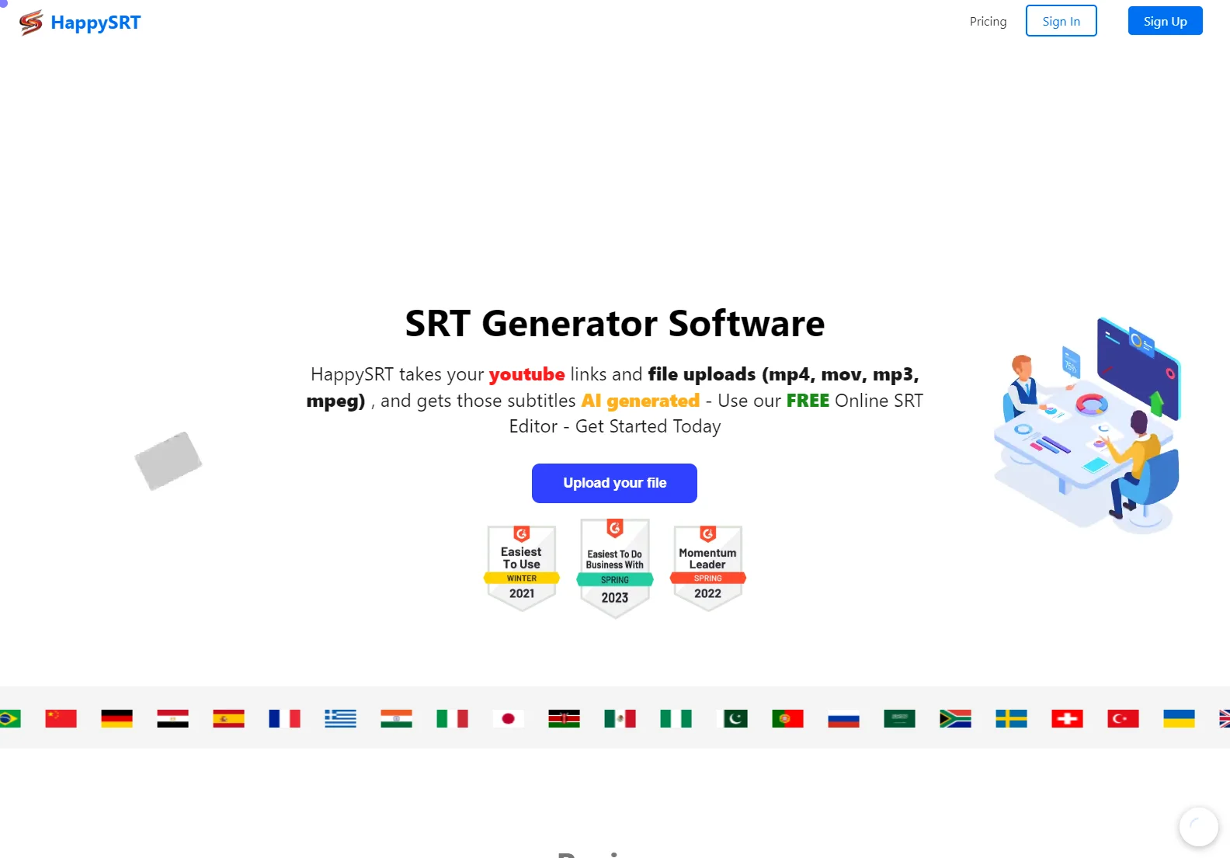This screenshot has height=858, width=1230.
Task: Click the Upload your file button
Action: 614,483
